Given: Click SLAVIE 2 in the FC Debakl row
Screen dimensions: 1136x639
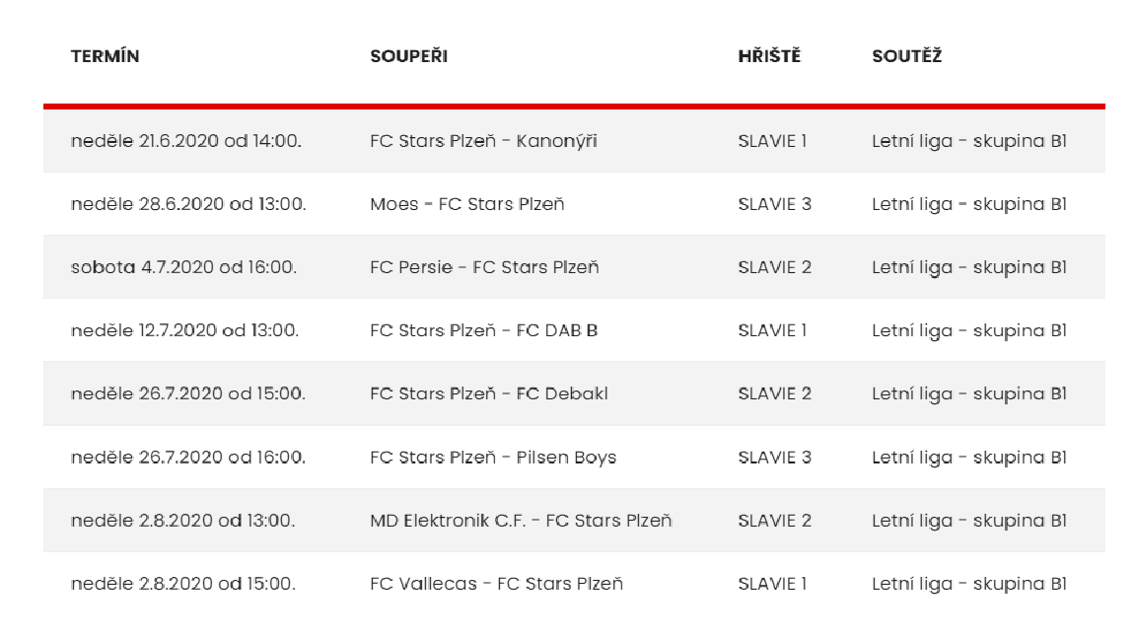Looking at the screenshot, I should 774,393.
